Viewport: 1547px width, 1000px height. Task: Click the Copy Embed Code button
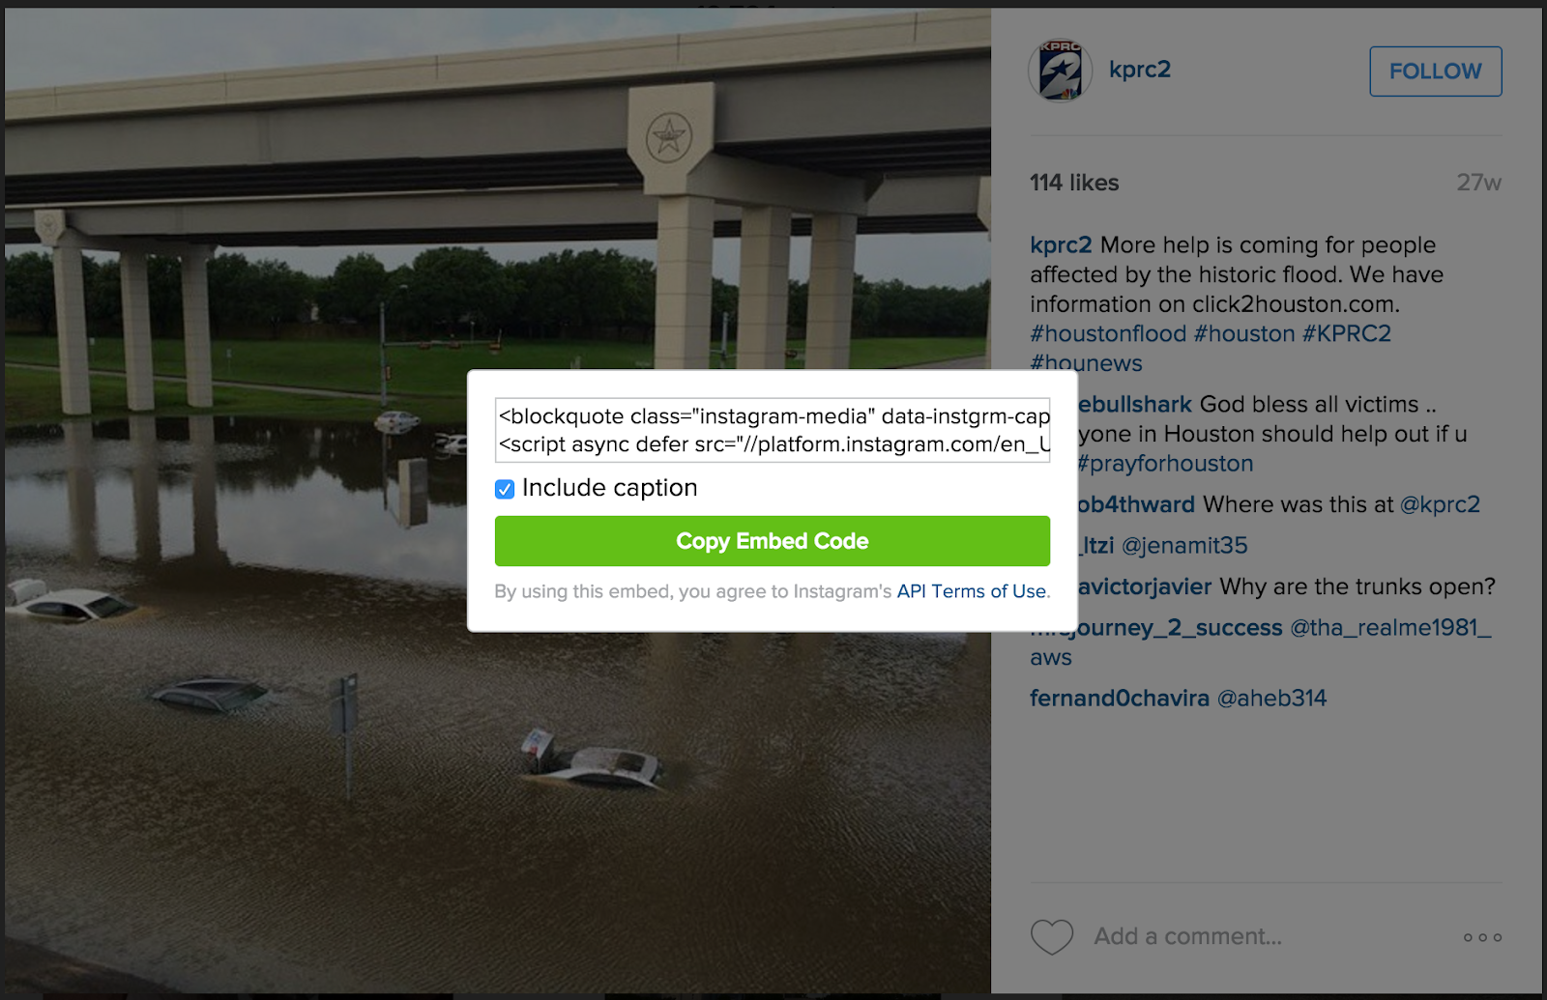(x=773, y=541)
